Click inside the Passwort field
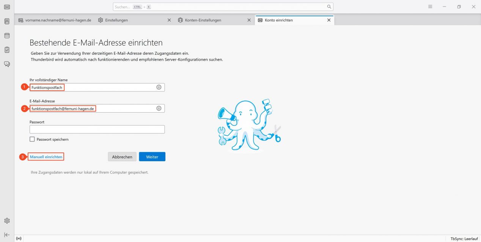This screenshot has height=242, width=481. 97,129
